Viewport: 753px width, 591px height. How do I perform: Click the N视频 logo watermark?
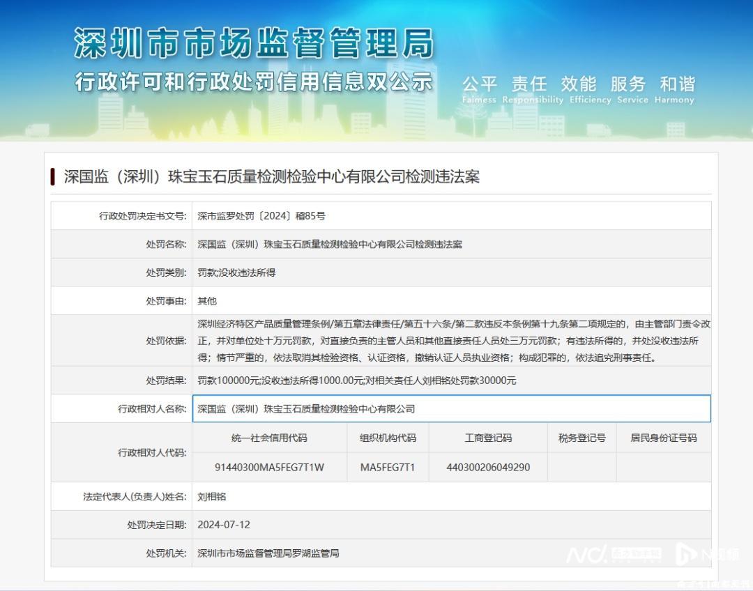click(x=706, y=554)
